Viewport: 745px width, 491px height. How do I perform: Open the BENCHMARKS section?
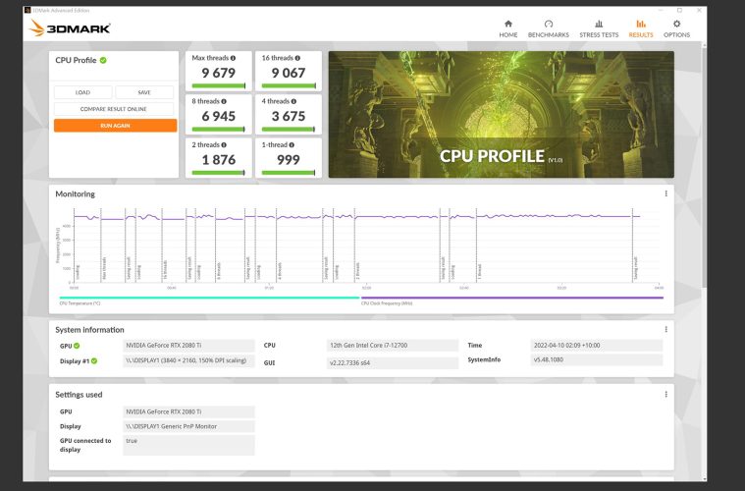pyautogui.click(x=549, y=28)
